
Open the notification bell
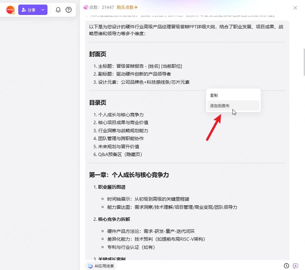pos(58,10)
